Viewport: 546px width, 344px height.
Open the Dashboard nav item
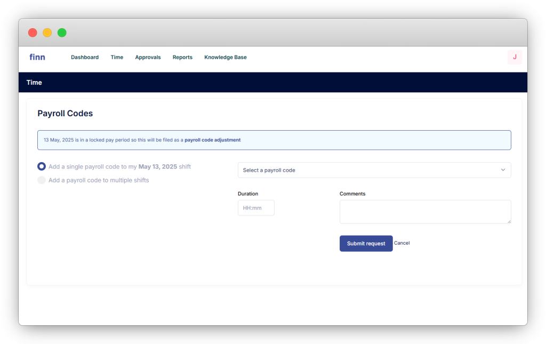(85, 58)
